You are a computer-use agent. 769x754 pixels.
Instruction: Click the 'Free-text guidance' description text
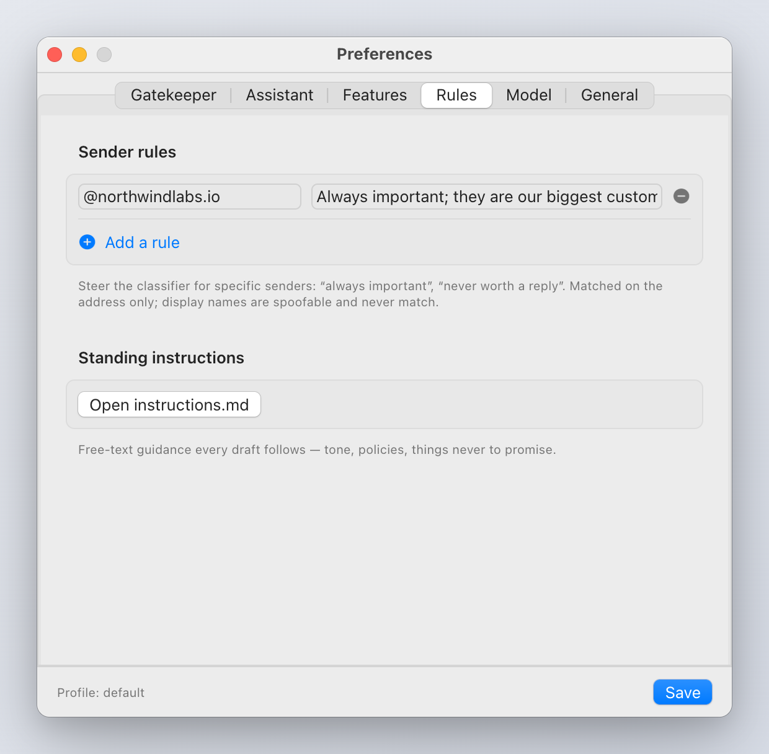pyautogui.click(x=317, y=450)
